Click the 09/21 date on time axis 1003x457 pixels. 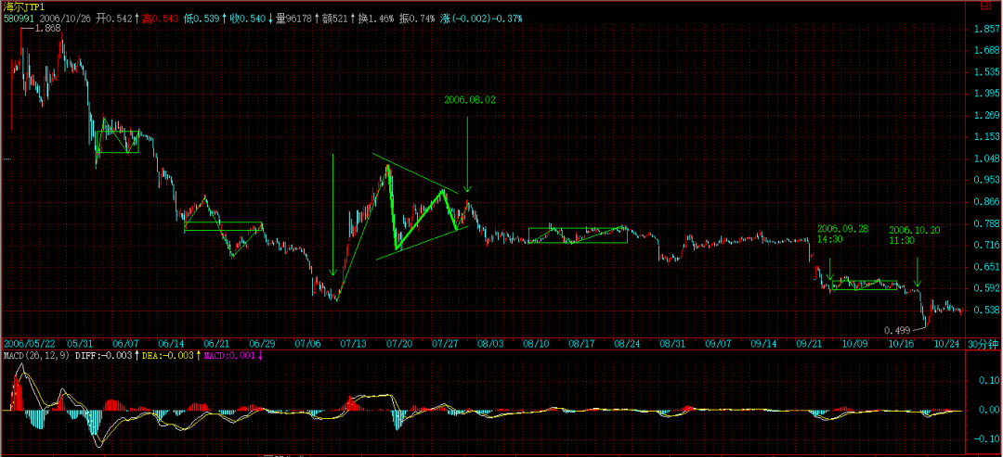[x=807, y=343]
